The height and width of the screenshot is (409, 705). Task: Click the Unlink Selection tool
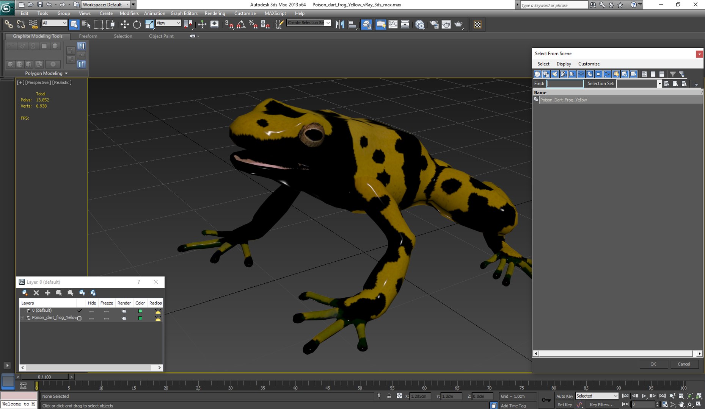(21, 24)
